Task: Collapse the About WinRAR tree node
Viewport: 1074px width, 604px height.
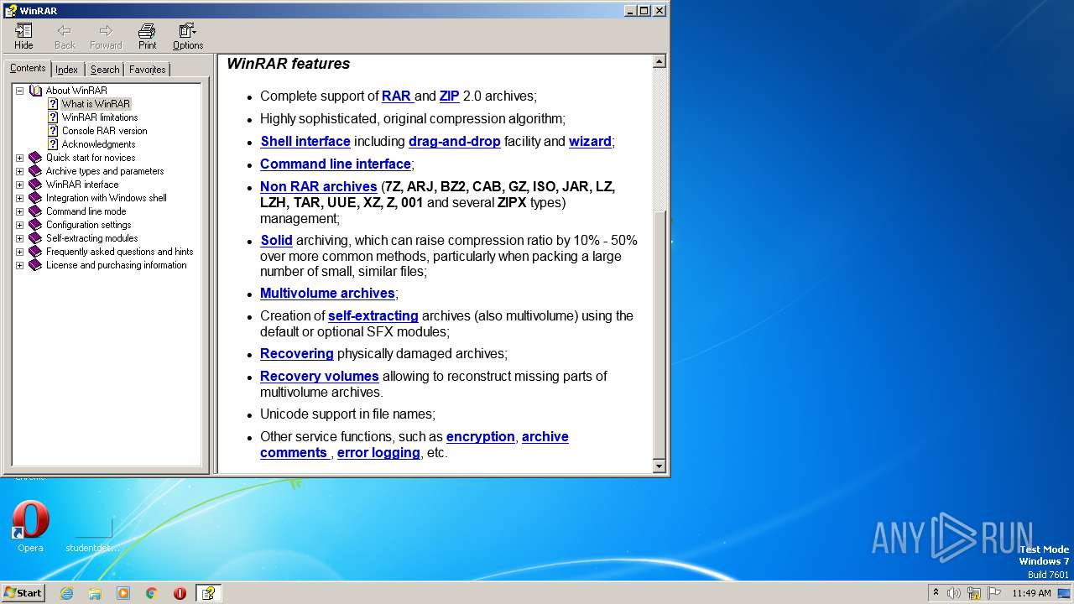Action: pos(19,91)
